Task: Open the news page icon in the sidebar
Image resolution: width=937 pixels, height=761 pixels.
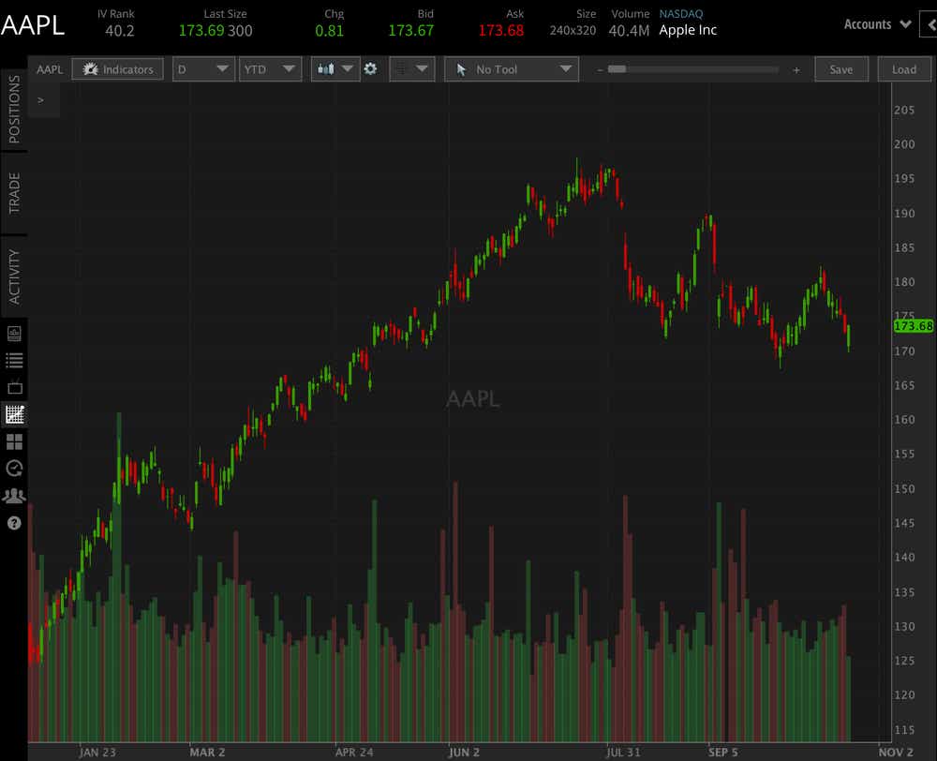Action: tap(14, 333)
